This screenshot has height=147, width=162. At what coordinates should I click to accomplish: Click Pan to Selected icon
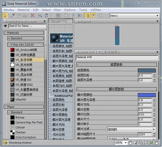click(156, 142)
